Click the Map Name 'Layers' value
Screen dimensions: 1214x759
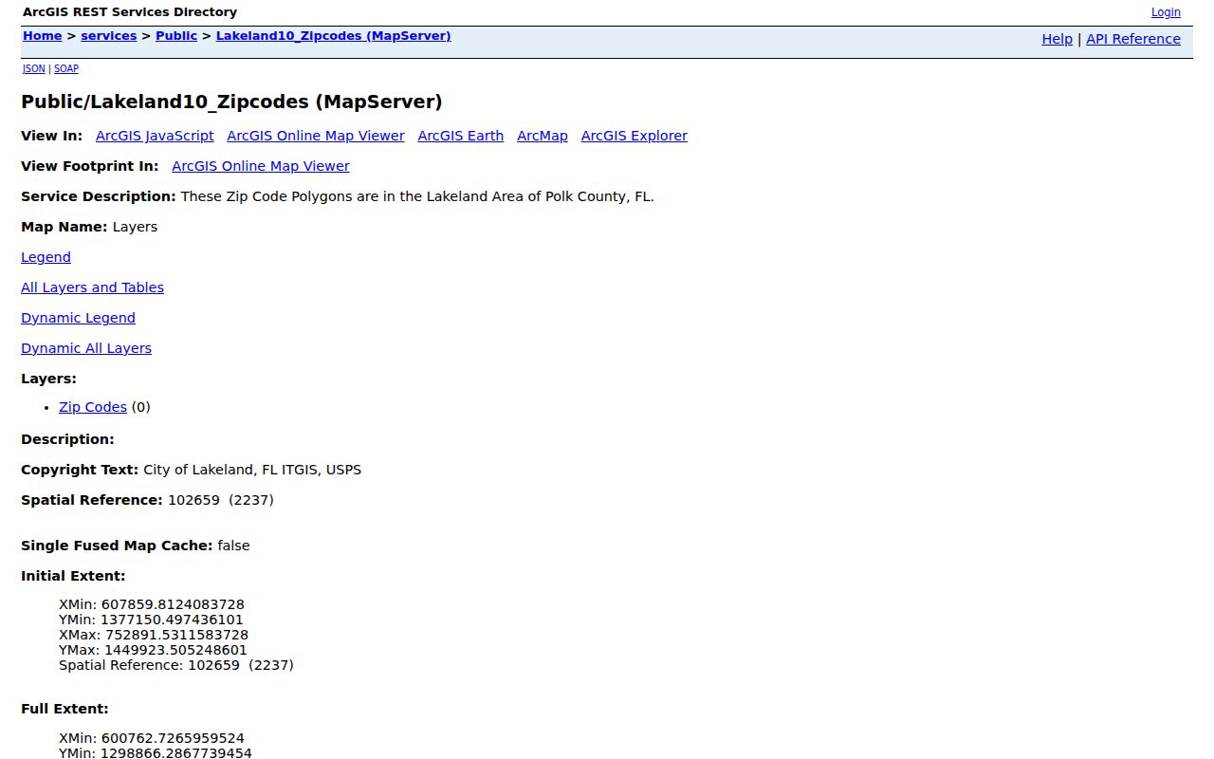tap(135, 227)
